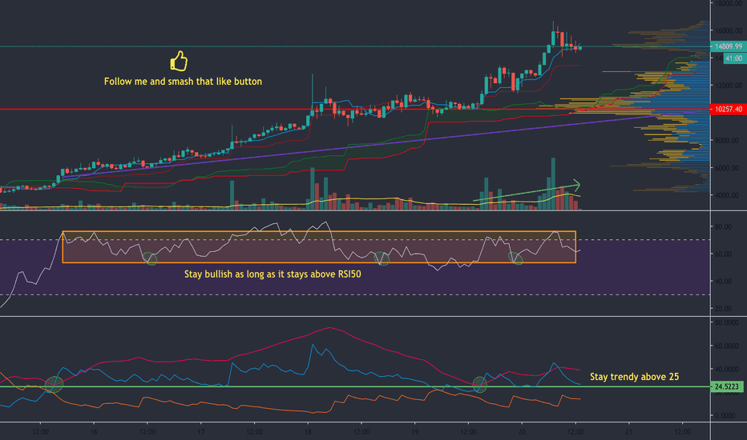747x440 pixels.
Task: Click the current price label 14809.99
Action: (x=728, y=46)
